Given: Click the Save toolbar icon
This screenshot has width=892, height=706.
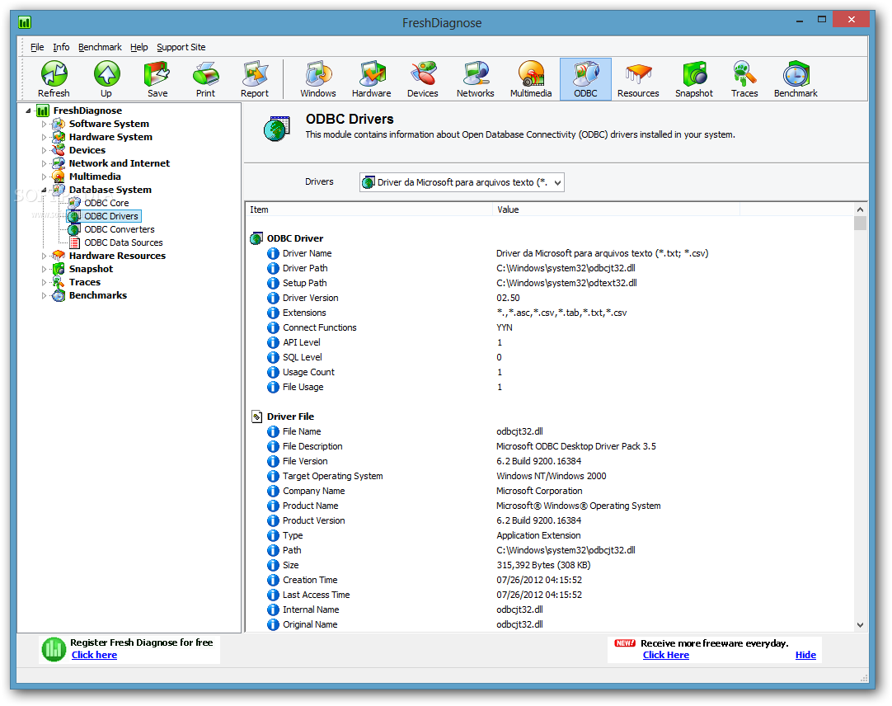Looking at the screenshot, I should tap(157, 74).
